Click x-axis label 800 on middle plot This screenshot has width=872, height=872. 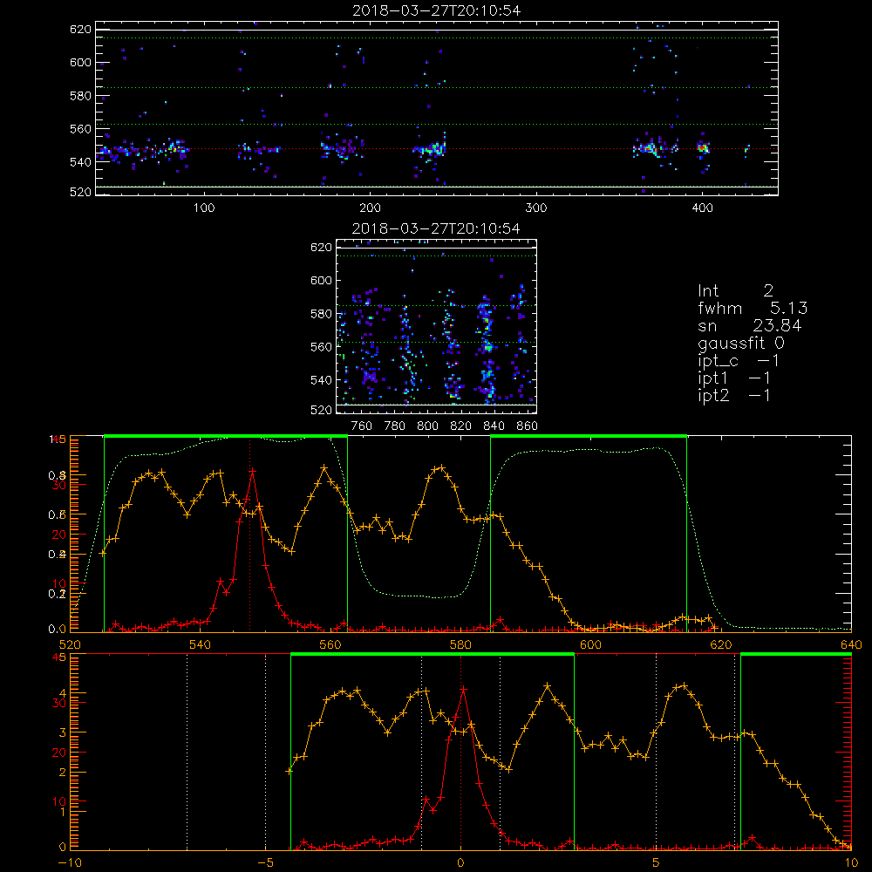[x=427, y=426]
